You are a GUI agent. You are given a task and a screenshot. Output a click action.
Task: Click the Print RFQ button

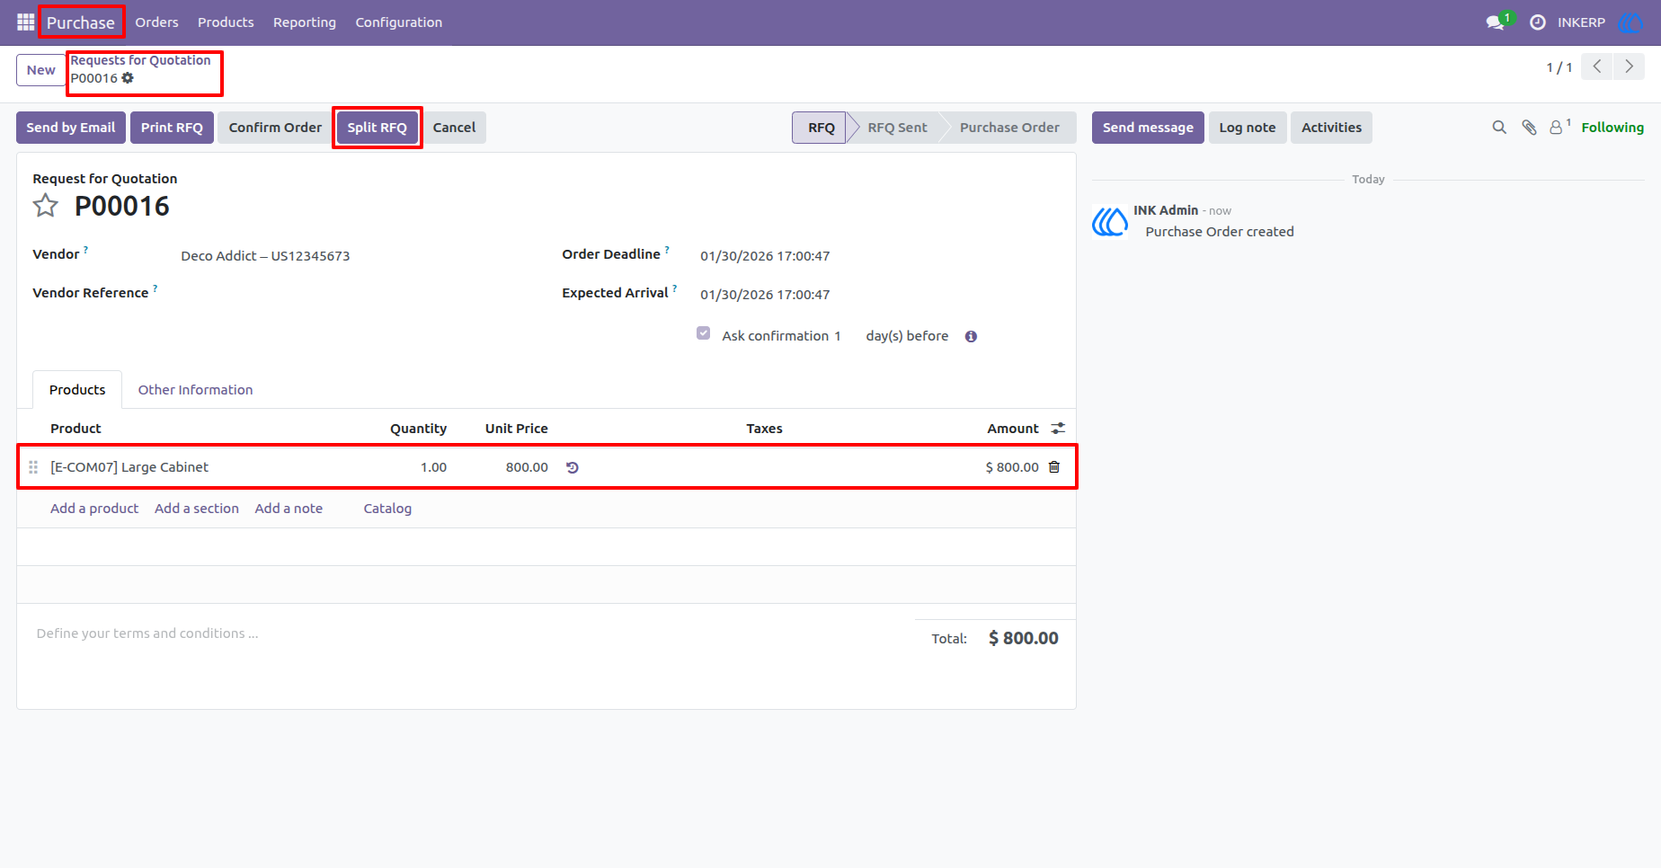coord(172,128)
